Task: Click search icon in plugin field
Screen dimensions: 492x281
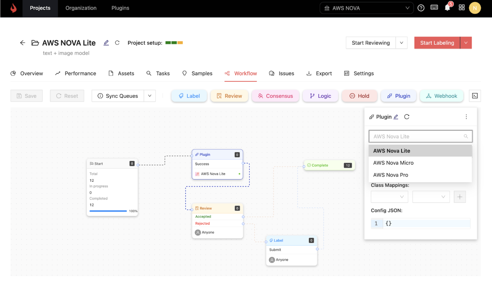Action: point(466,136)
